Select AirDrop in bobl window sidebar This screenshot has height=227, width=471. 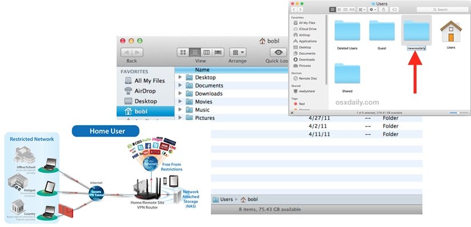tap(145, 91)
